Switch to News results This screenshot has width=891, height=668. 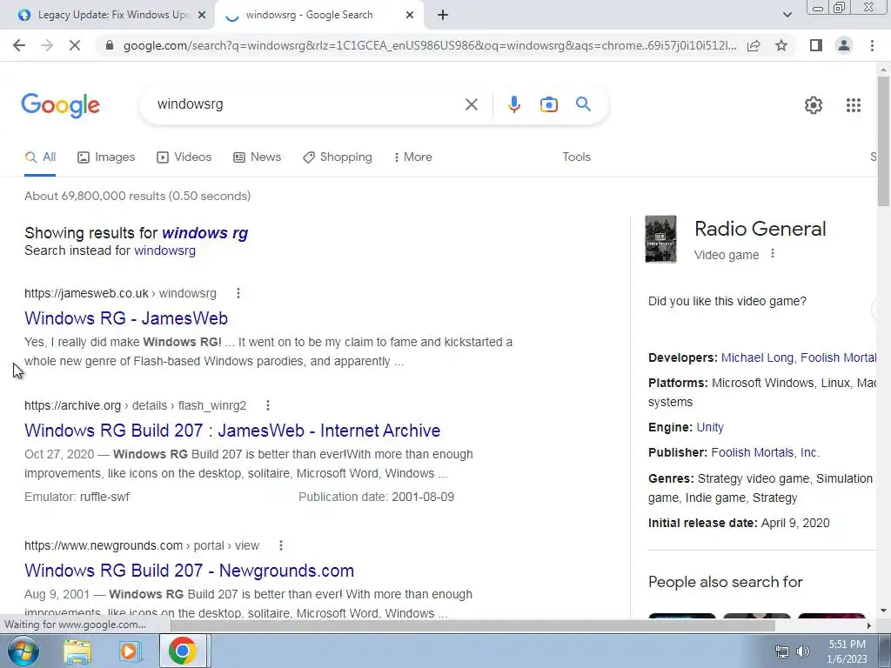click(258, 157)
